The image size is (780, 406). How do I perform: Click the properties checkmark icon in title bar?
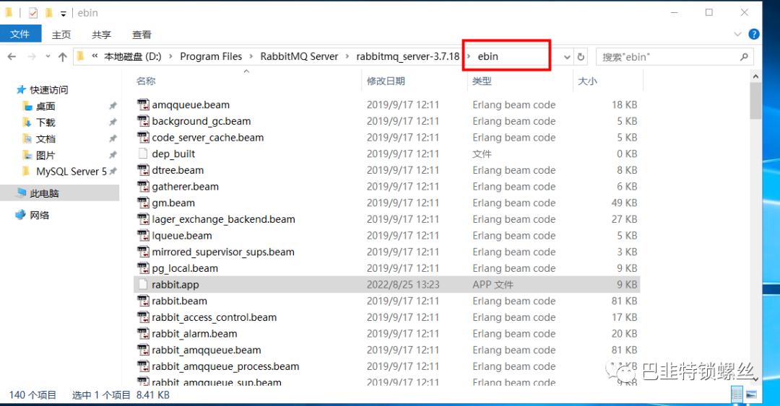(x=32, y=12)
